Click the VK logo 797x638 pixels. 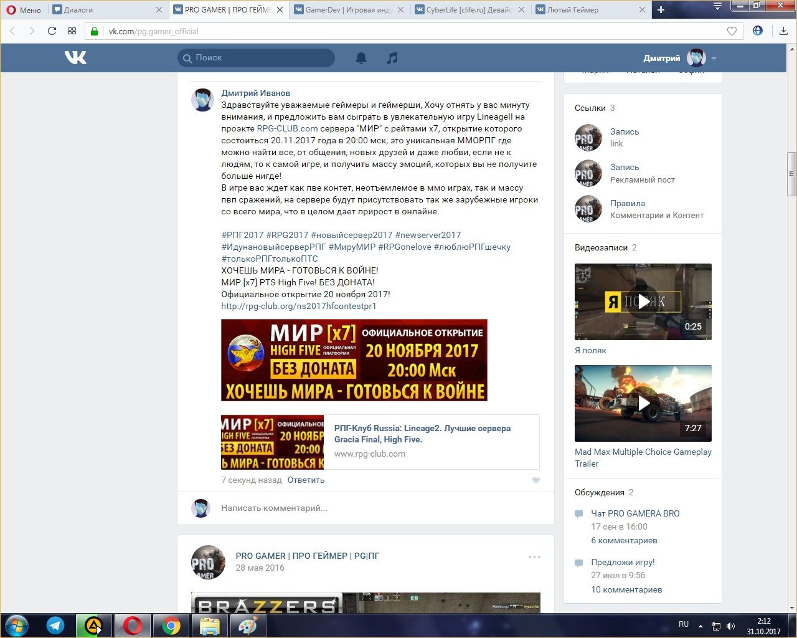tap(75, 58)
